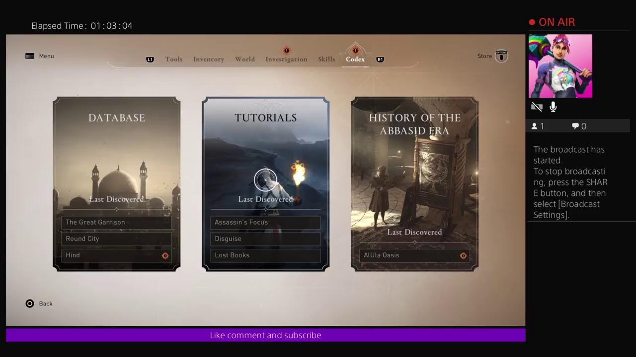Viewport: 636px width, 357px height.
Task: Click the comment bubble icon
Action: 575,126
